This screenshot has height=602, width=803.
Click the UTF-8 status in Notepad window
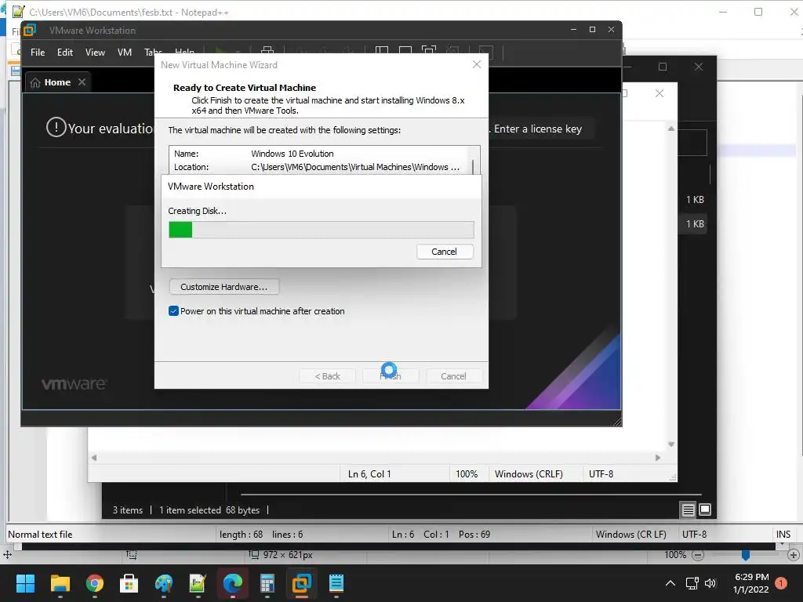[x=601, y=474]
